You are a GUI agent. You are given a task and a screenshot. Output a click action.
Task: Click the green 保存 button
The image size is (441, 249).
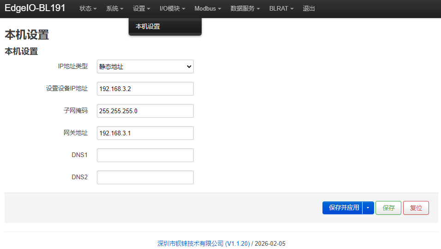point(388,208)
